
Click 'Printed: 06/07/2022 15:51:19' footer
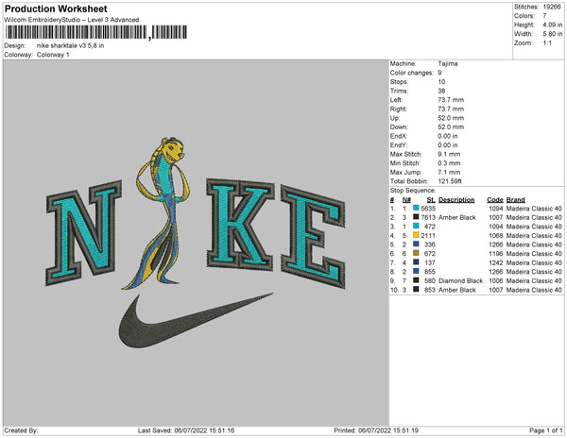[376, 430]
